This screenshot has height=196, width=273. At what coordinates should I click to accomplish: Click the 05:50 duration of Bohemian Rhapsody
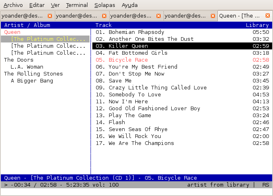pos(261,32)
